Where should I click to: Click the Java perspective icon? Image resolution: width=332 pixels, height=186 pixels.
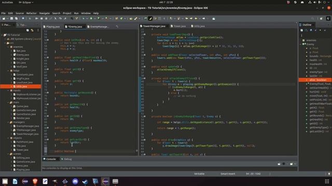click(328, 19)
